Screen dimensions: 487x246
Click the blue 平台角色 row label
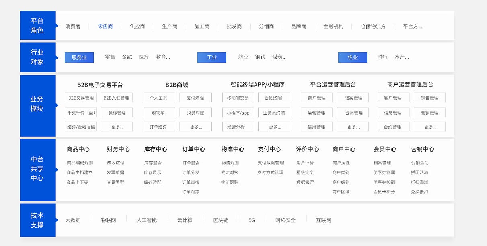[37, 25]
